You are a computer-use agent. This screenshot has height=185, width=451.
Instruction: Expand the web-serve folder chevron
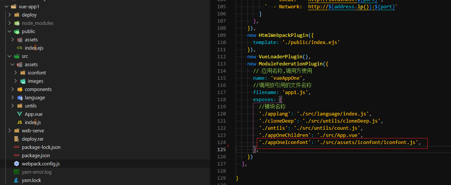tap(9, 131)
